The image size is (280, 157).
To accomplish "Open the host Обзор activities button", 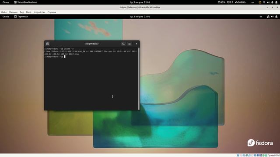I will coord(6,2).
